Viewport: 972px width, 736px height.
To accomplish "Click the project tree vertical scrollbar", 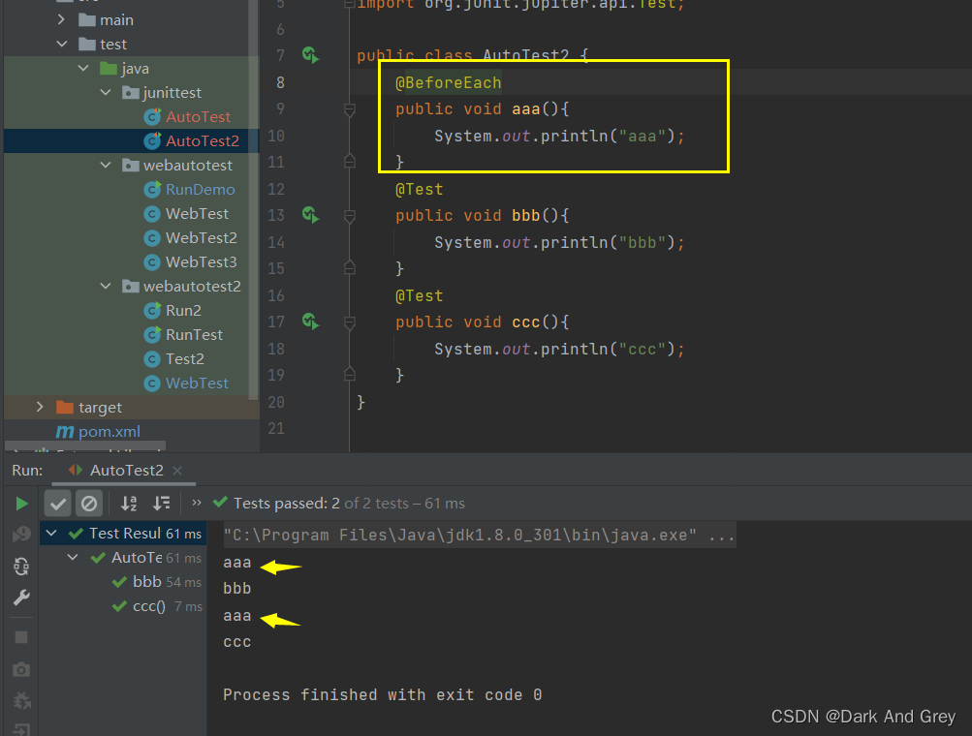I will coord(253,199).
